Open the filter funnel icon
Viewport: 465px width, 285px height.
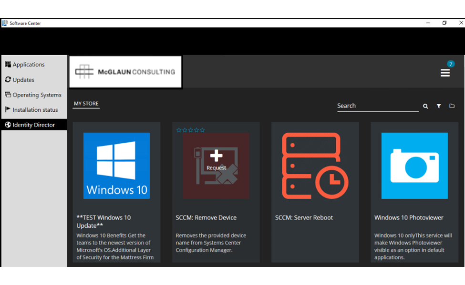point(439,106)
